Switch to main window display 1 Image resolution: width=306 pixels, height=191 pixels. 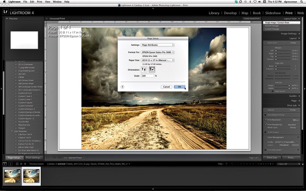(5, 164)
